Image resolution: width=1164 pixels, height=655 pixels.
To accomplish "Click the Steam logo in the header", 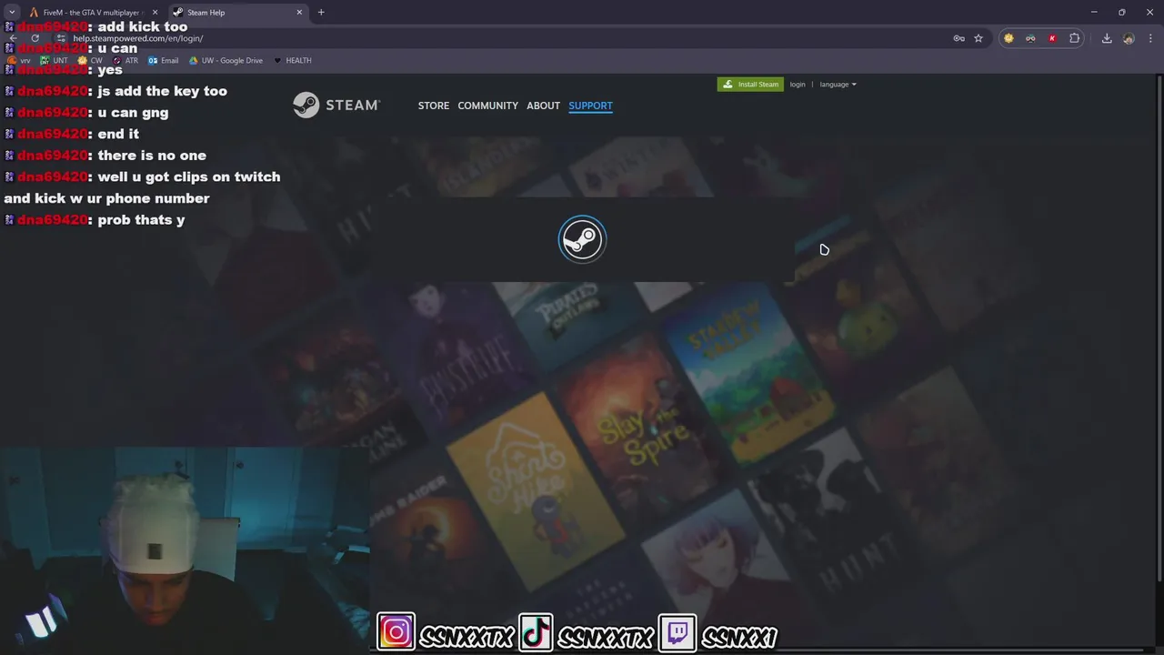I will [x=336, y=106].
